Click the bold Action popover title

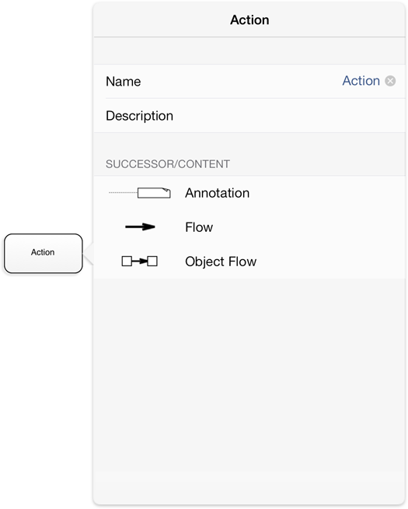click(249, 20)
